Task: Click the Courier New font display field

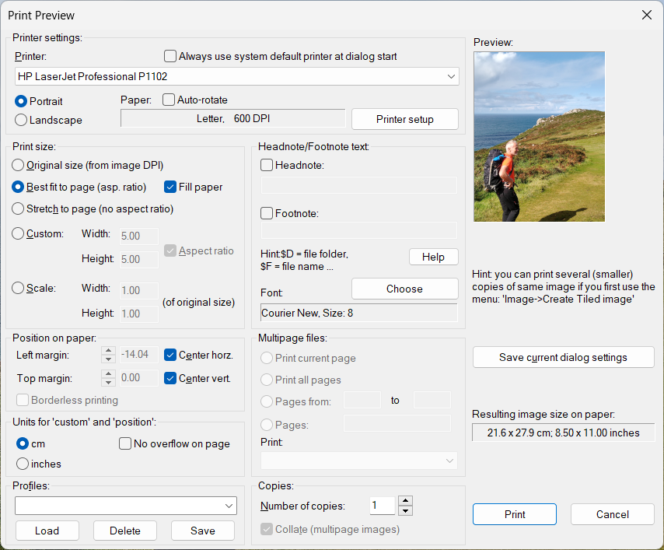Action: pos(359,314)
